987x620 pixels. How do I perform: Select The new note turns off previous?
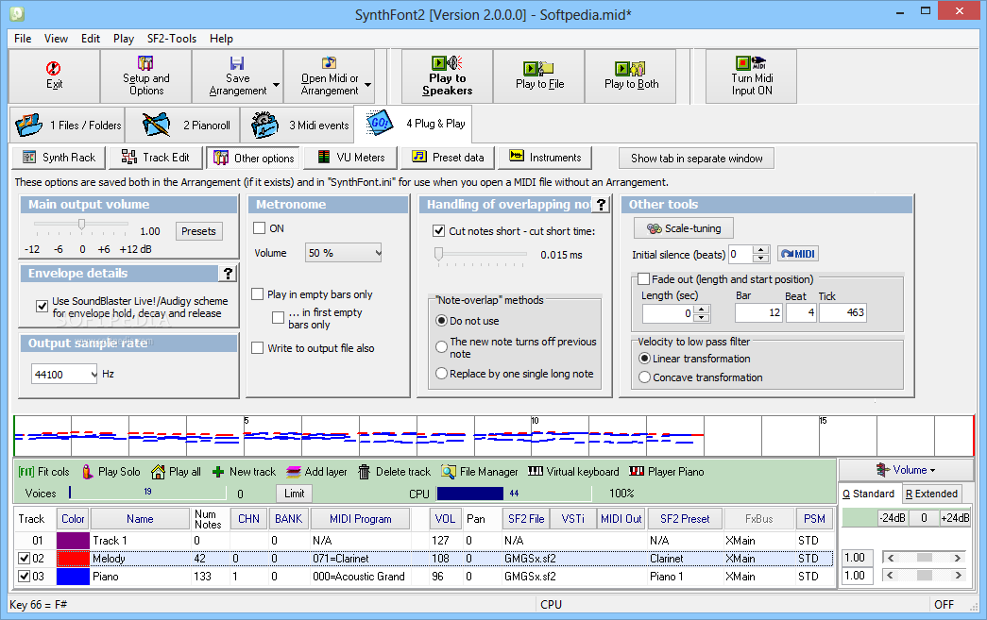442,347
